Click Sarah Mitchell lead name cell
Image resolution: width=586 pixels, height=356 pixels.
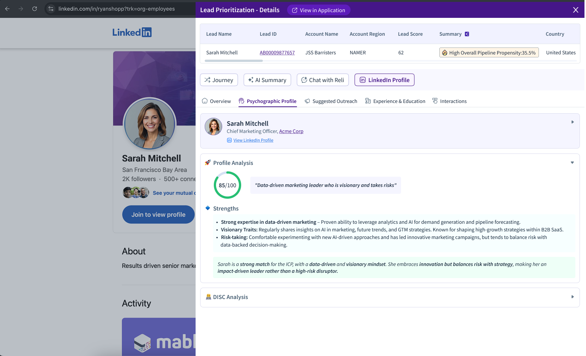[222, 53]
